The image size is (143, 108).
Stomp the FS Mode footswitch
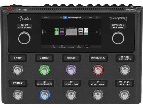125,70
